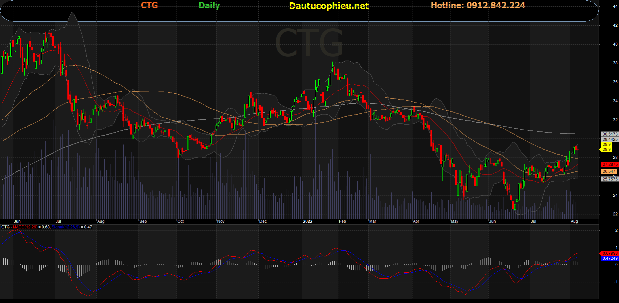Click the Nov marker on time axis
Viewport: 619px width, 303px height.
pos(221,221)
